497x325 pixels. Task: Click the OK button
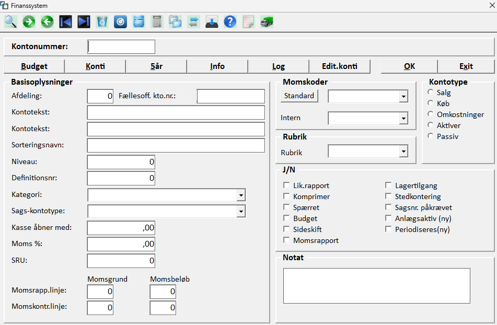pos(409,66)
